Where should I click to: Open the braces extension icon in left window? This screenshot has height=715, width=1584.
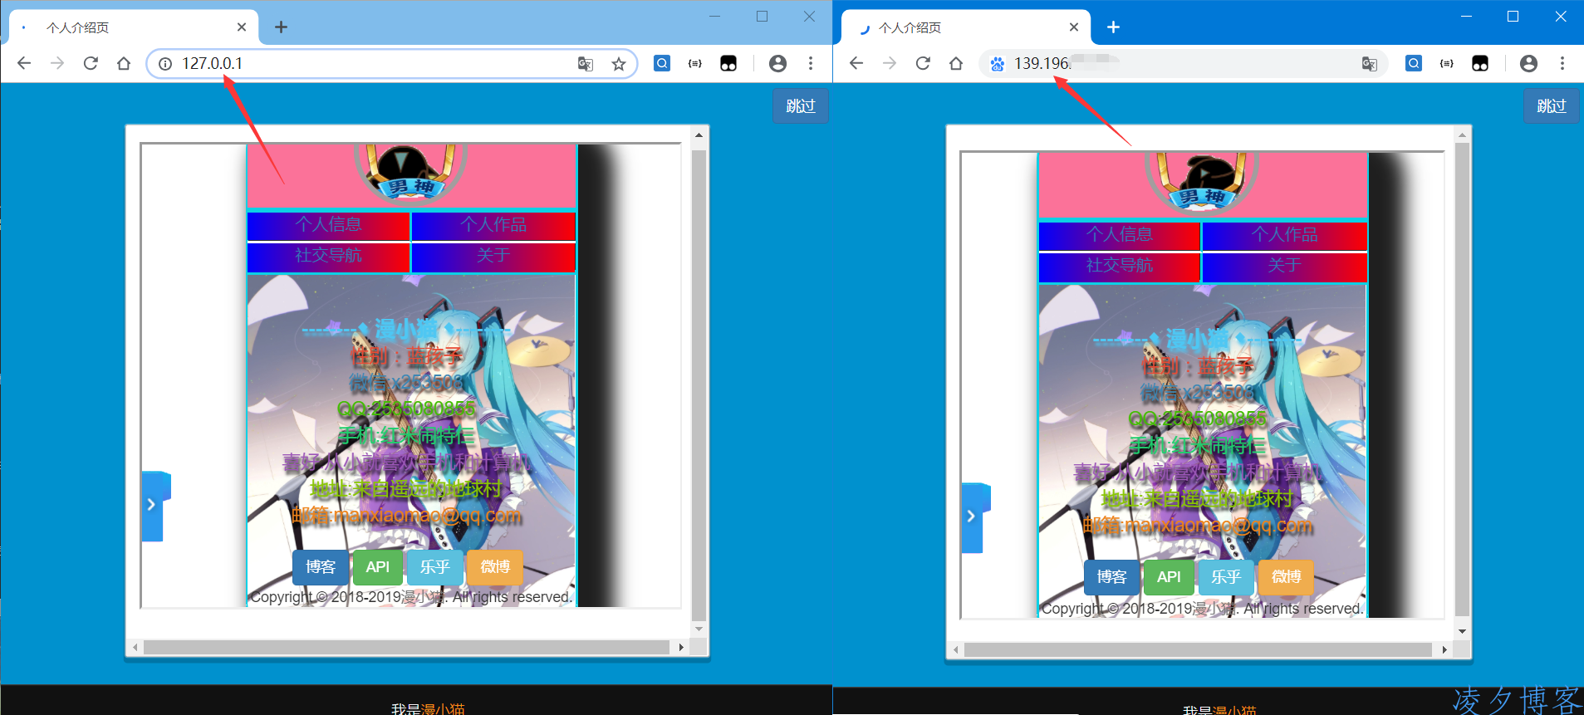point(695,63)
